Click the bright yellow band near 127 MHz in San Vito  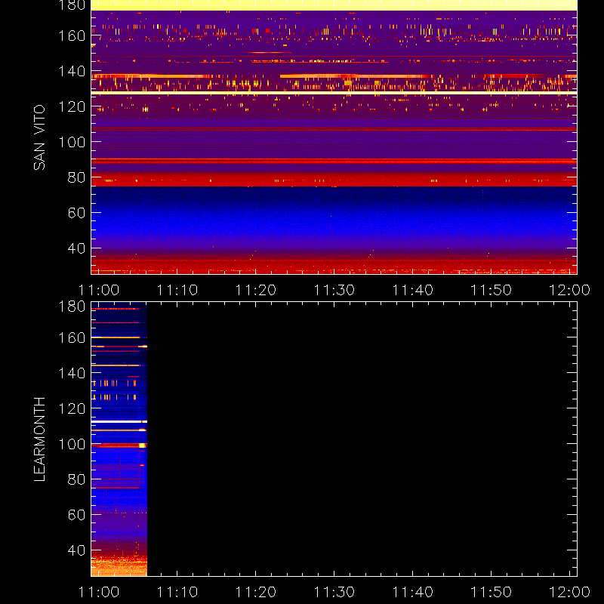(334, 93)
